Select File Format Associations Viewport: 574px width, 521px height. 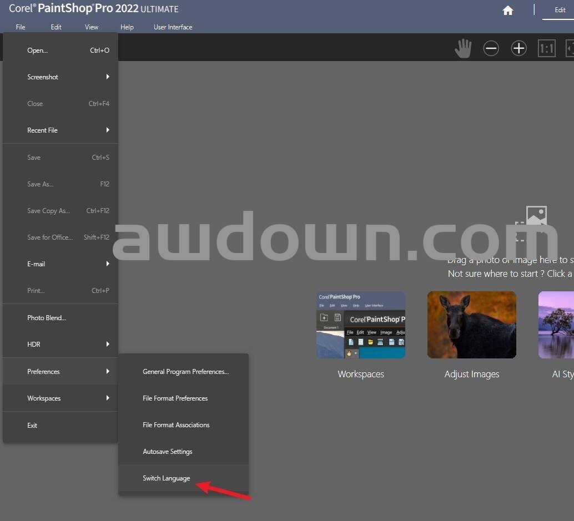coord(176,425)
